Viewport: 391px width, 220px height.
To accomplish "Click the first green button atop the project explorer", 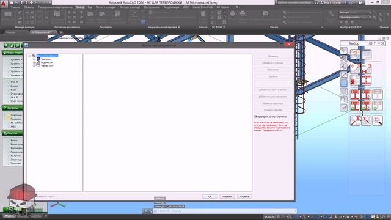I will [6, 45].
